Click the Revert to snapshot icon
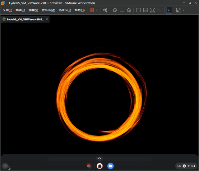199x171 pixels. [x=122, y=10]
